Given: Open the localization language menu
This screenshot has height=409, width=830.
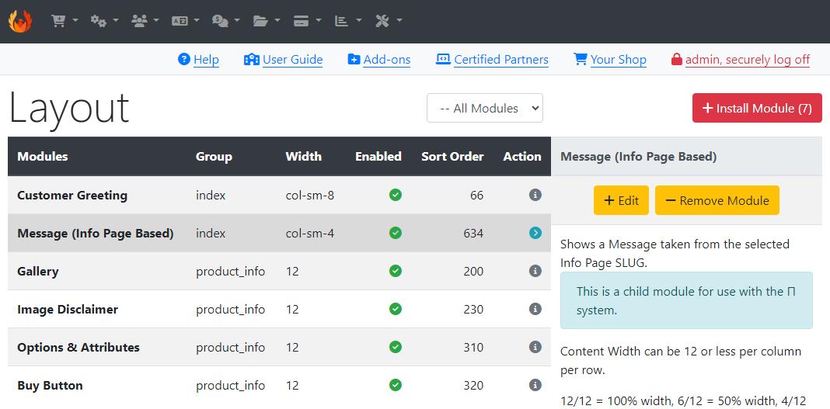Looking at the screenshot, I should (x=185, y=21).
